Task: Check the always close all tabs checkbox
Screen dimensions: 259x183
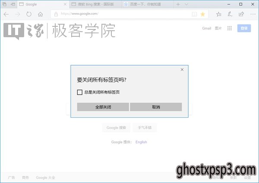Action: 79,92
